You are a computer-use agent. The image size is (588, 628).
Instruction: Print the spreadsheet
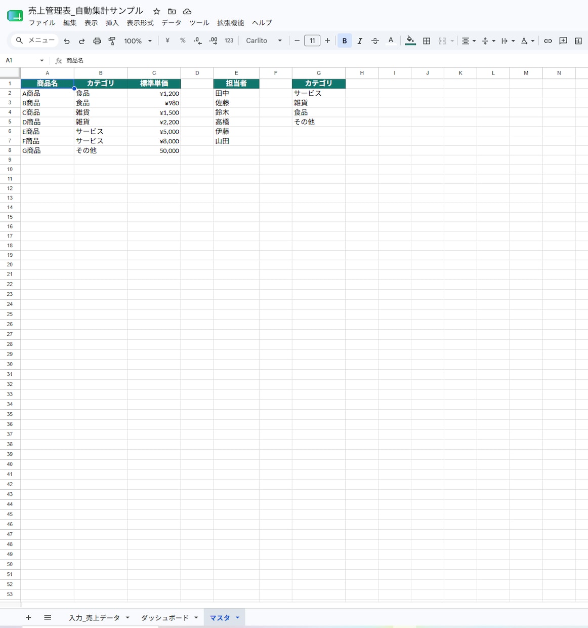point(97,41)
